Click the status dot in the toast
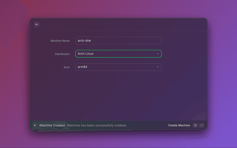 coord(35,125)
